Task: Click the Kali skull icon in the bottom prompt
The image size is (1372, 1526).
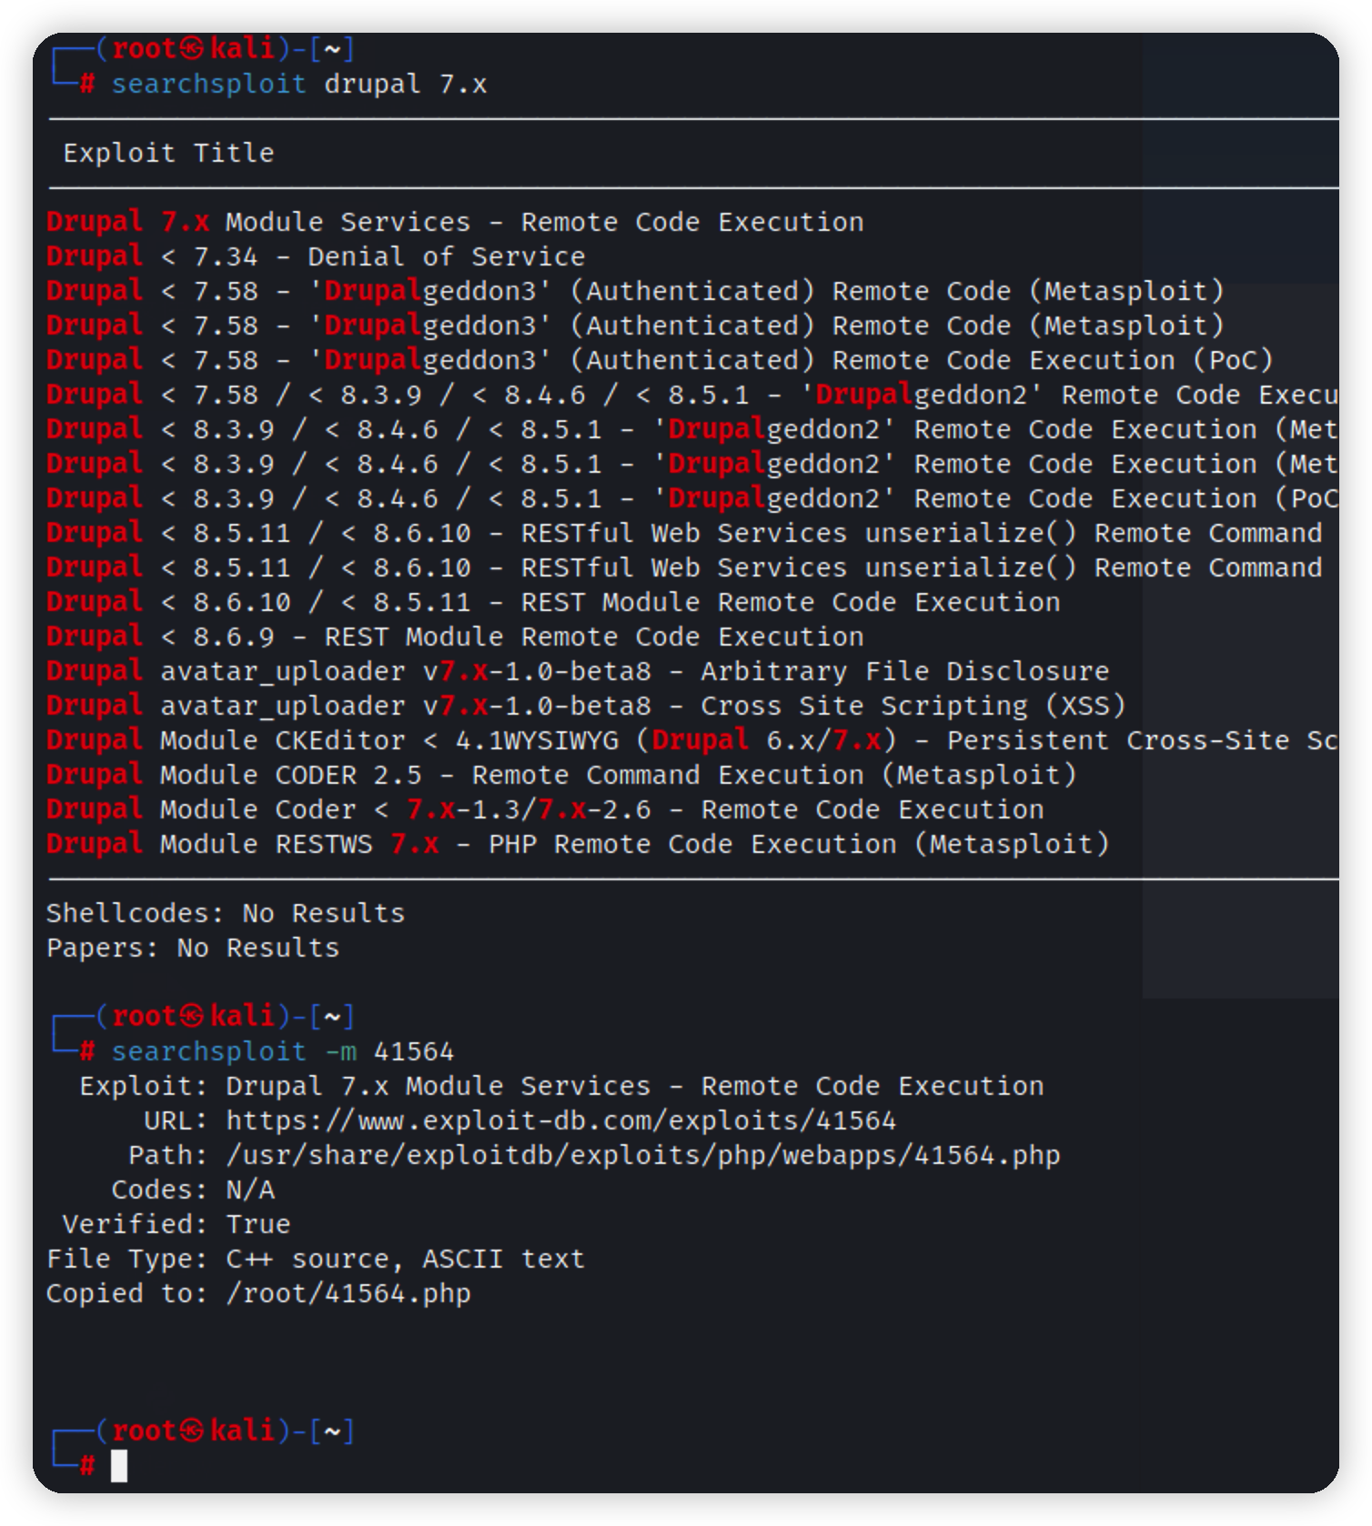Action: [192, 1431]
